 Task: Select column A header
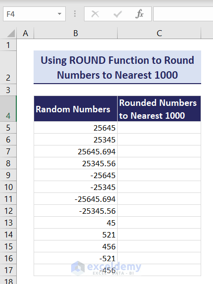[25, 33]
